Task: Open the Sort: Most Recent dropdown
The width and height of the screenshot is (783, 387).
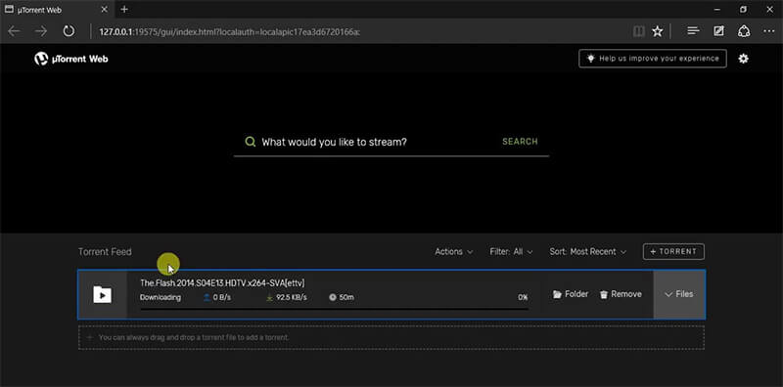Action: click(x=588, y=252)
